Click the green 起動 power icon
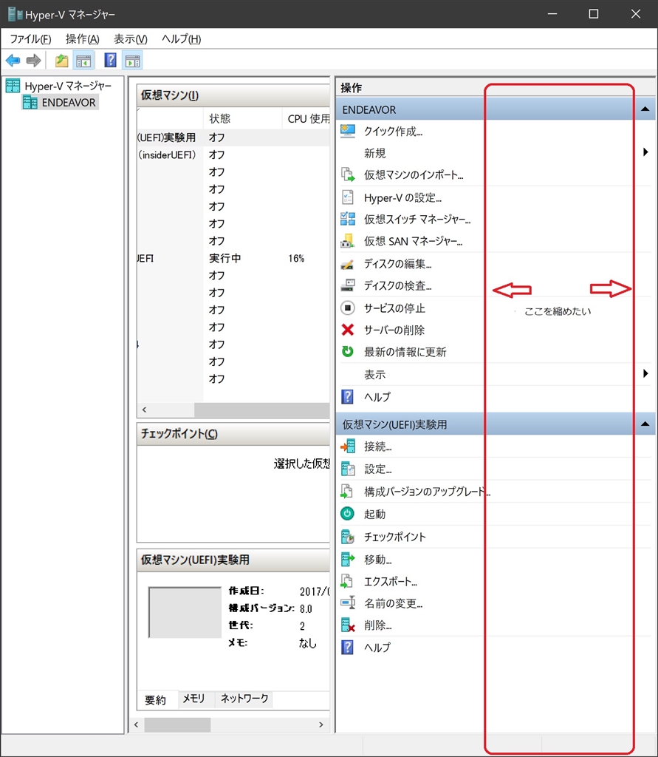This screenshot has height=757, width=658. 348,514
